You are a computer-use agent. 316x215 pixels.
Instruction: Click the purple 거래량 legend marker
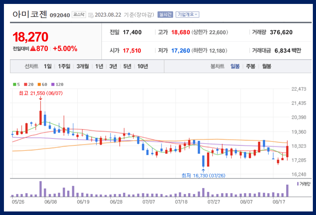(298, 184)
